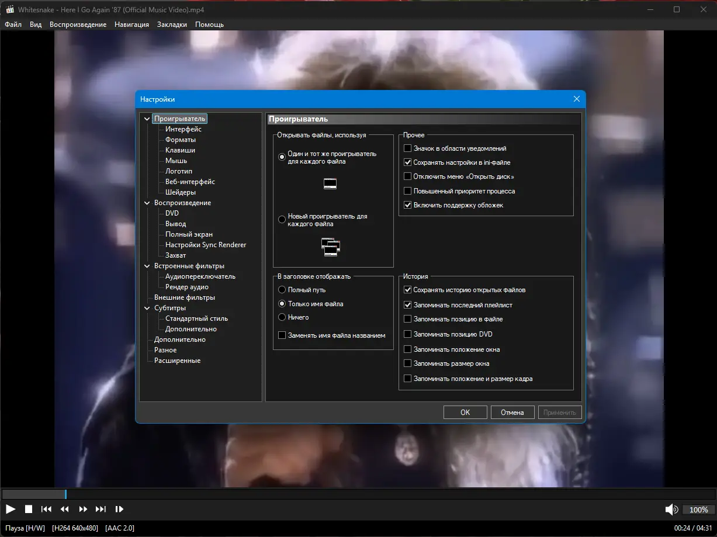Skip to next track icon
This screenshot has width=717, height=537.
point(101,509)
